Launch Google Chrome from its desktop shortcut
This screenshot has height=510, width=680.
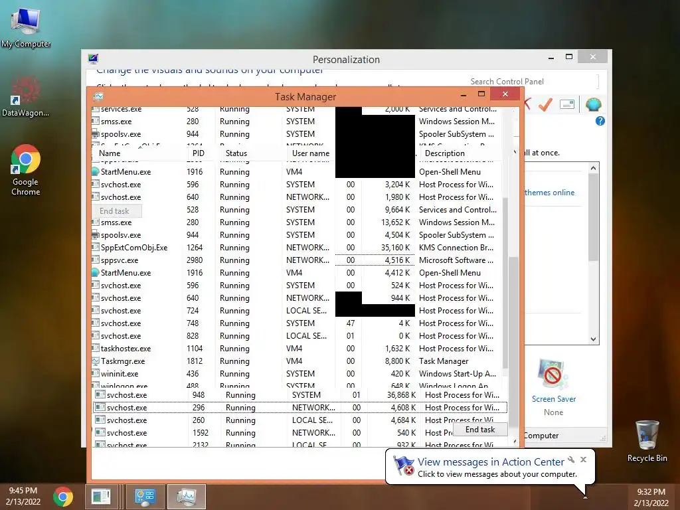pyautogui.click(x=25, y=170)
